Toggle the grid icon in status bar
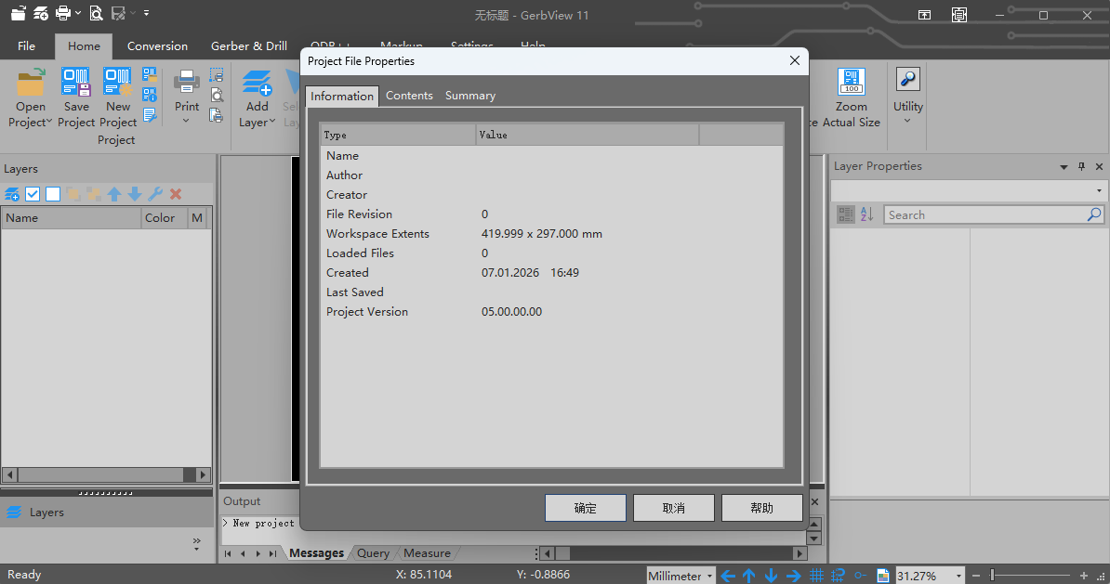This screenshot has height=584, width=1110. point(817,576)
